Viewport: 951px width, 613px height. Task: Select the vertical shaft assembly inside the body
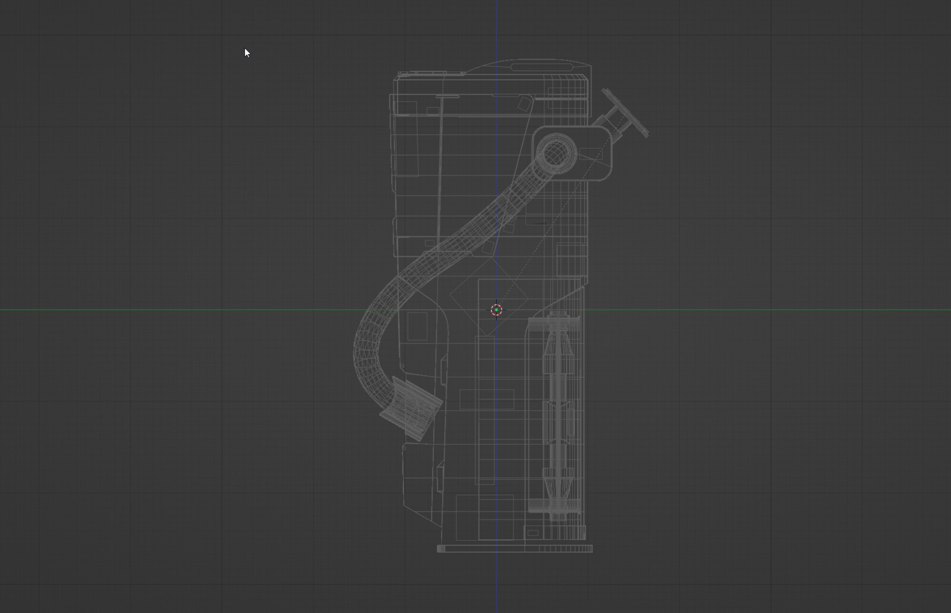(556, 416)
